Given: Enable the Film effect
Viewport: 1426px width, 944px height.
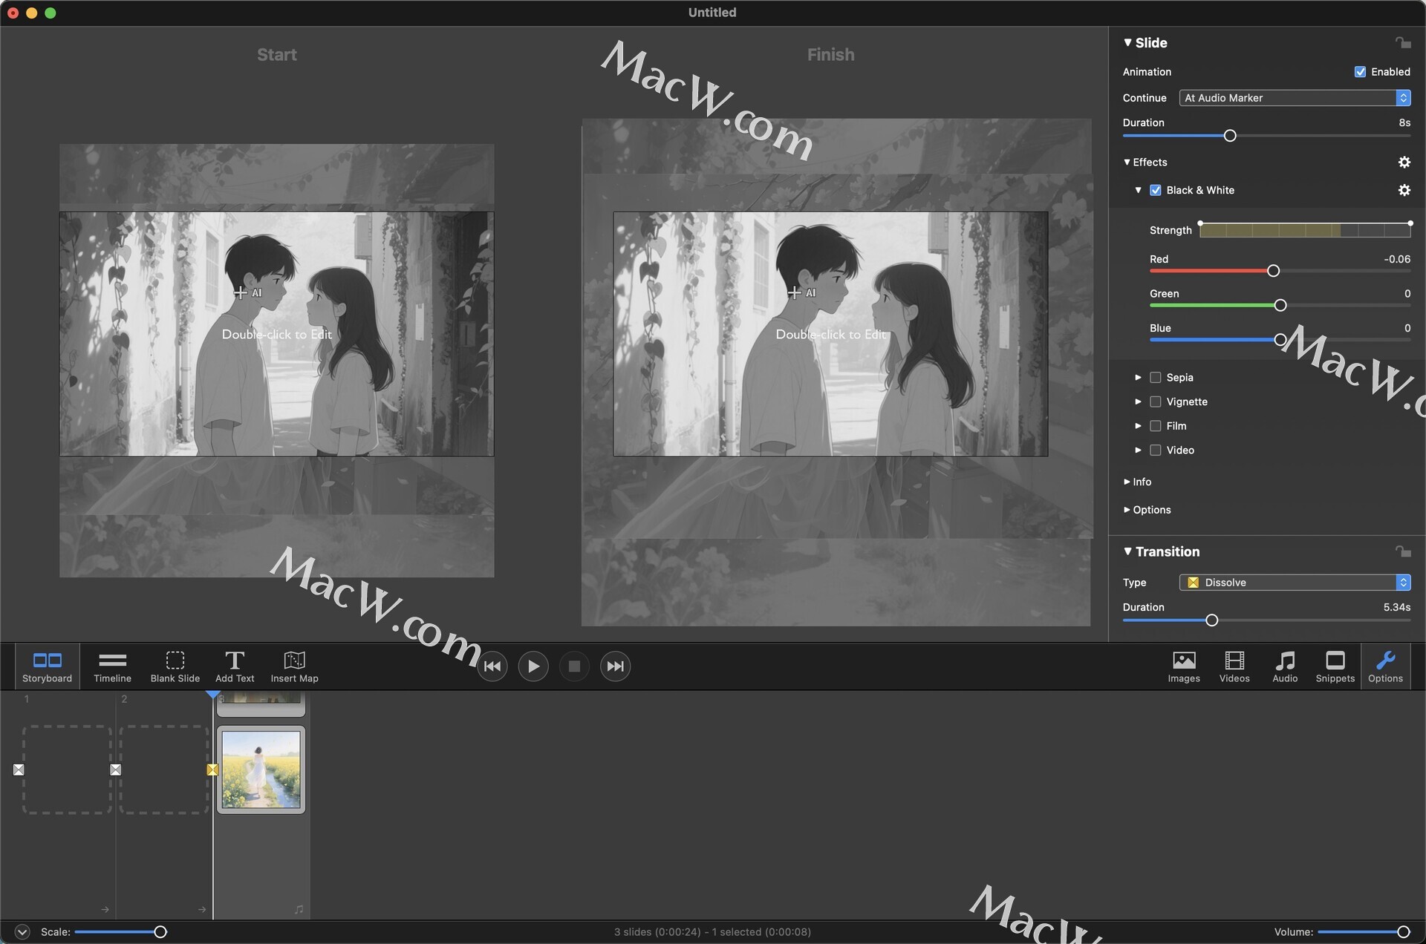Looking at the screenshot, I should coord(1156,426).
